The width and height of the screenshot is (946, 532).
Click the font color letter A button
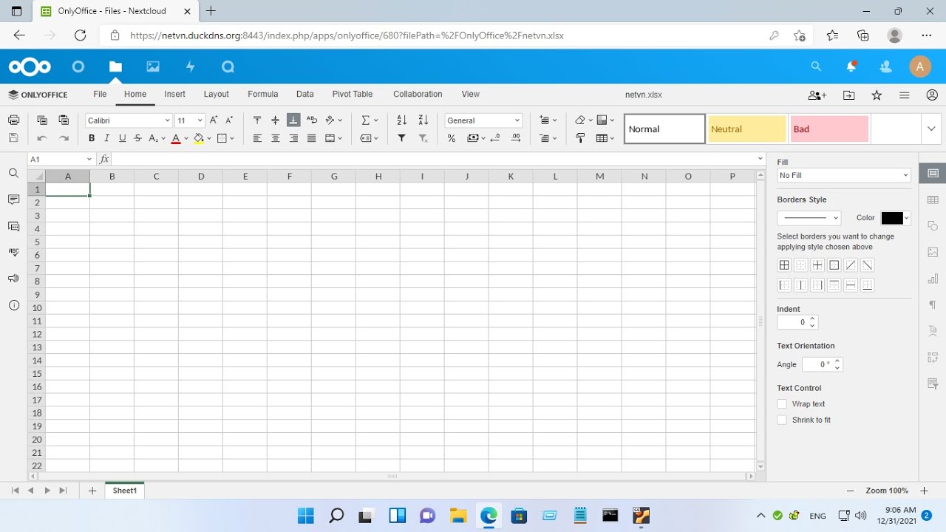click(x=175, y=138)
